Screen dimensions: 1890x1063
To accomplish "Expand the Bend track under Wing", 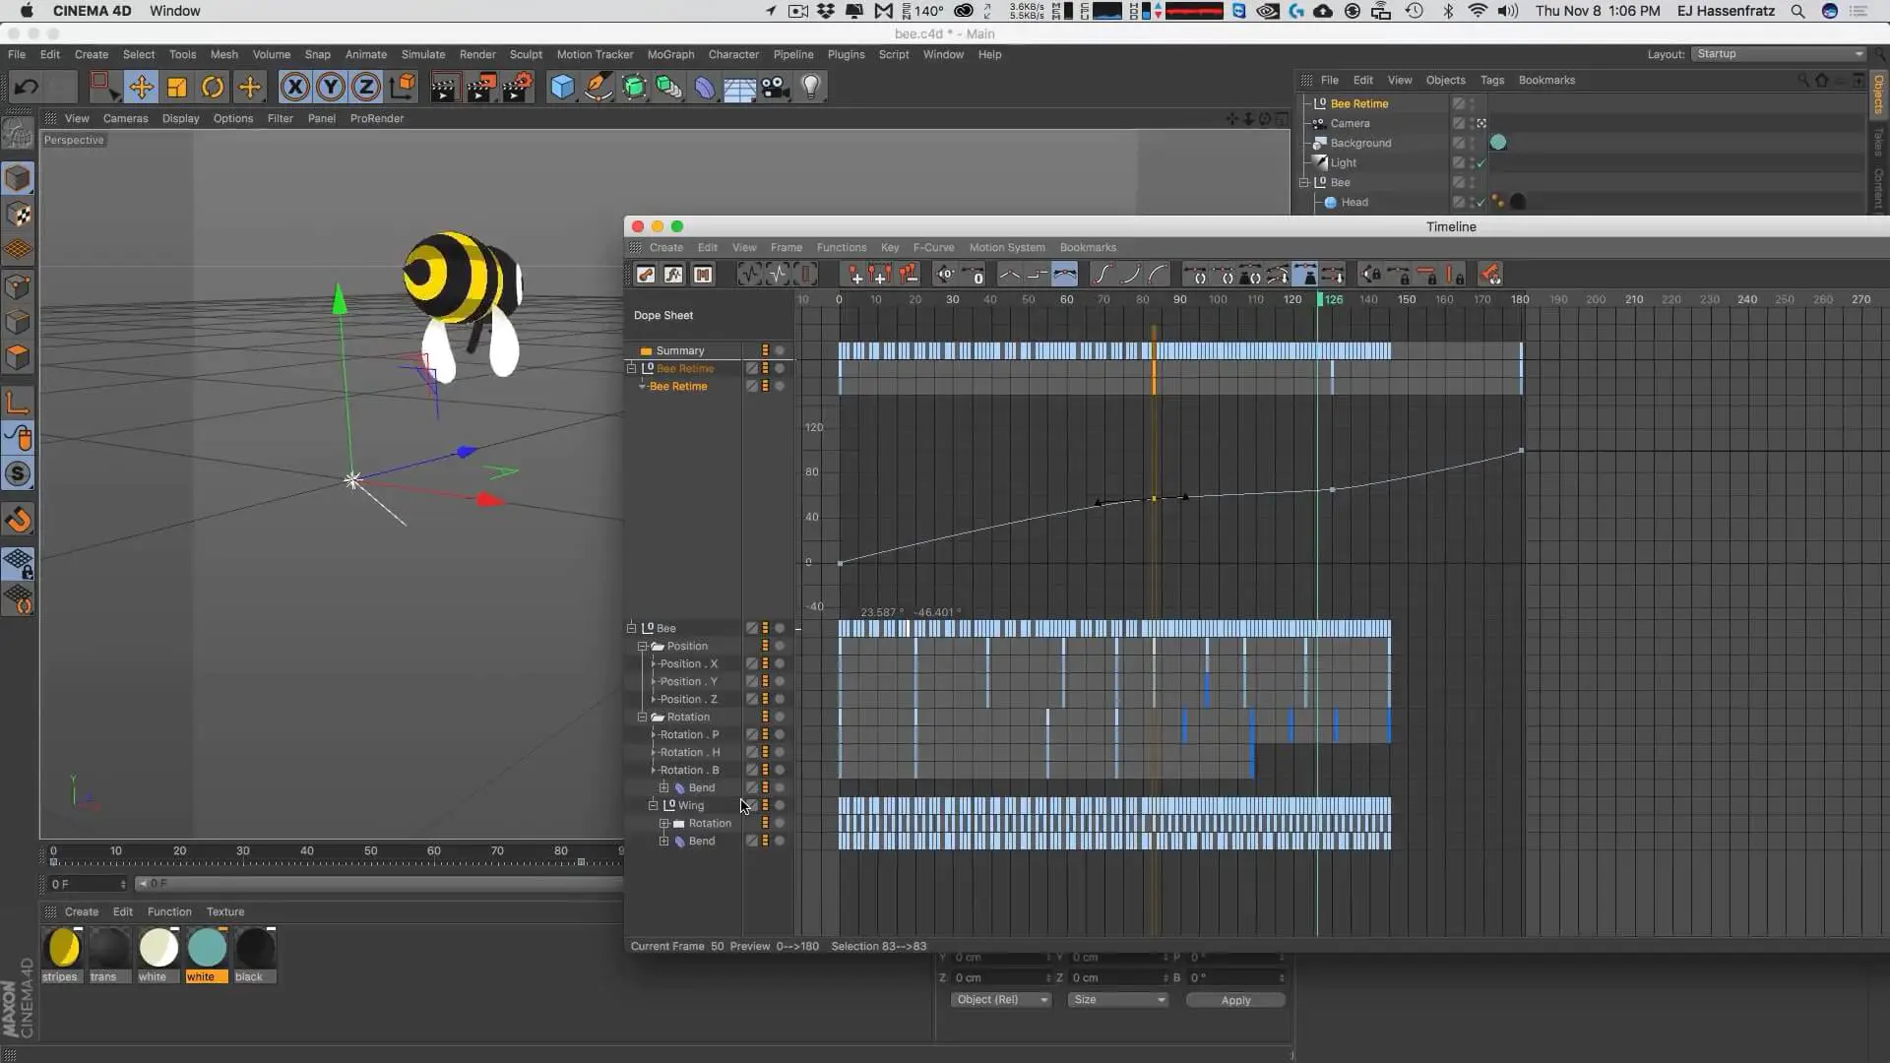I will click(664, 841).
